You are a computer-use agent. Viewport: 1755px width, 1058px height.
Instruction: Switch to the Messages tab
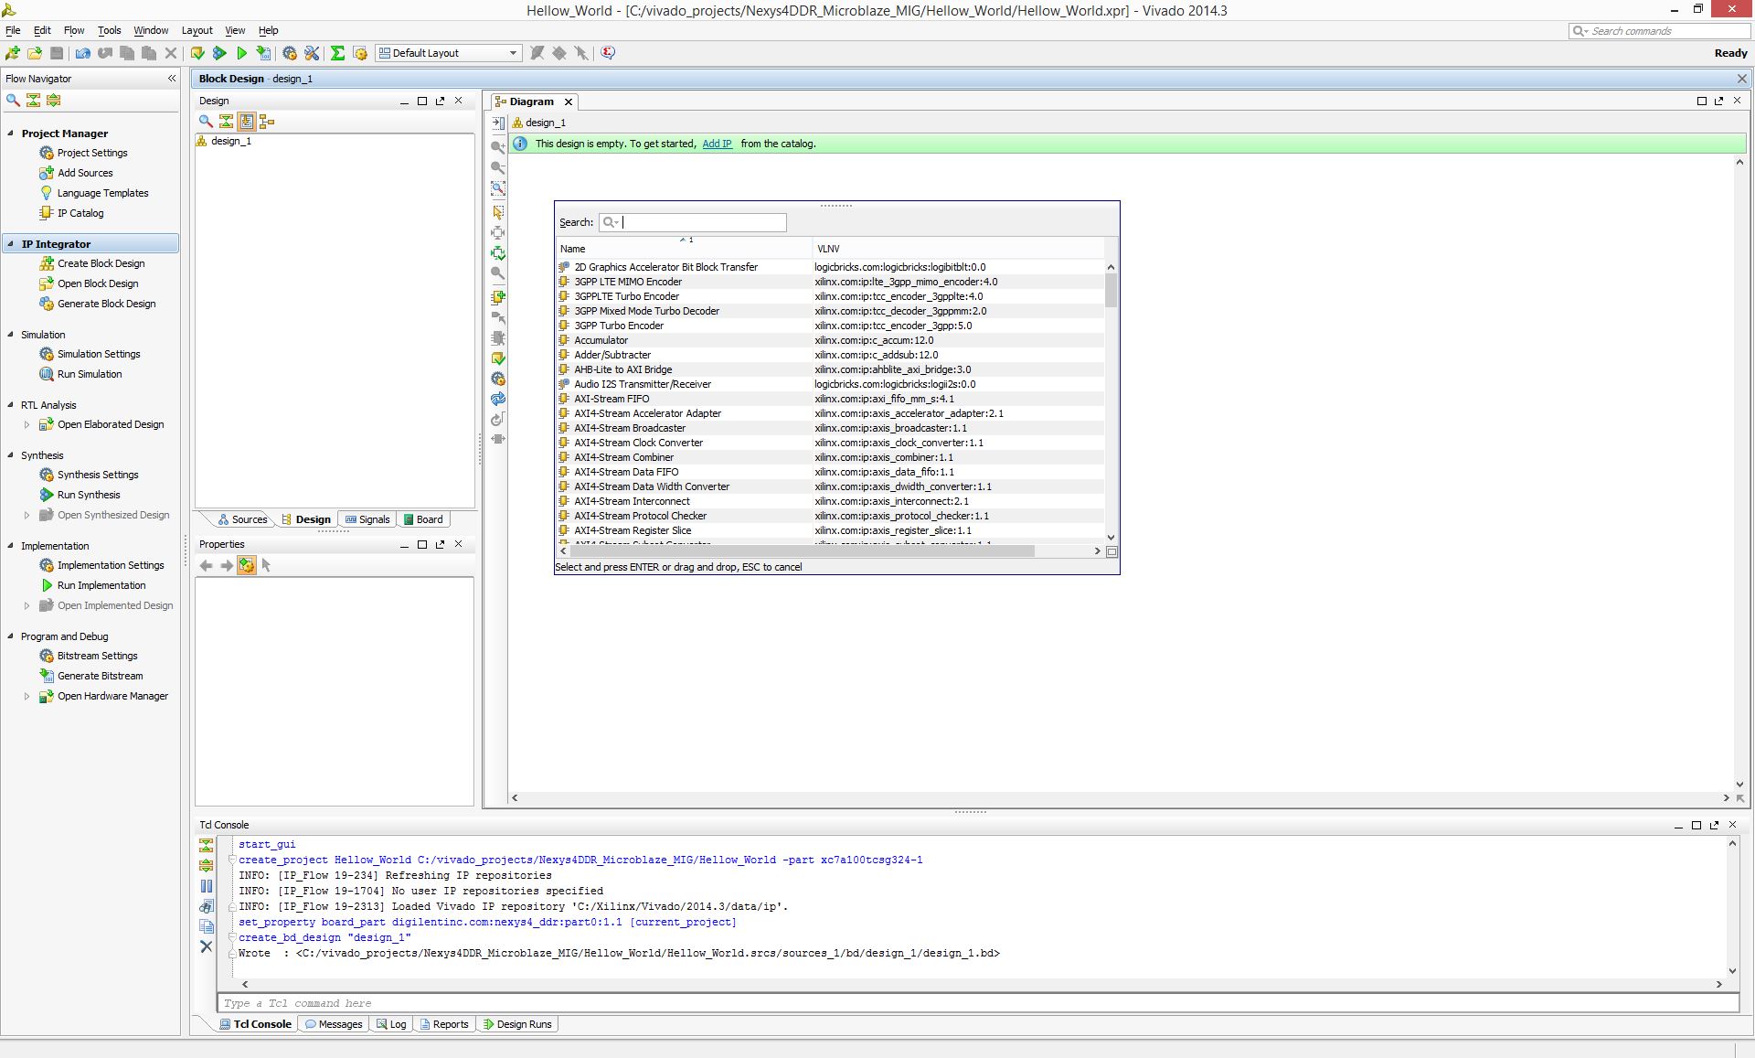[333, 1024]
